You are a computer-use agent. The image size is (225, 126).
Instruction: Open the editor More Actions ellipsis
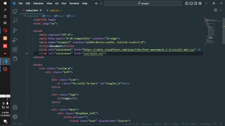221,10
